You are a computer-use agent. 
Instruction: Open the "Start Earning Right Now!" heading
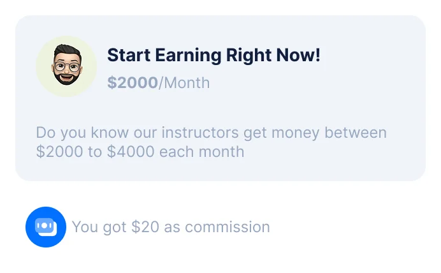pyautogui.click(x=213, y=55)
